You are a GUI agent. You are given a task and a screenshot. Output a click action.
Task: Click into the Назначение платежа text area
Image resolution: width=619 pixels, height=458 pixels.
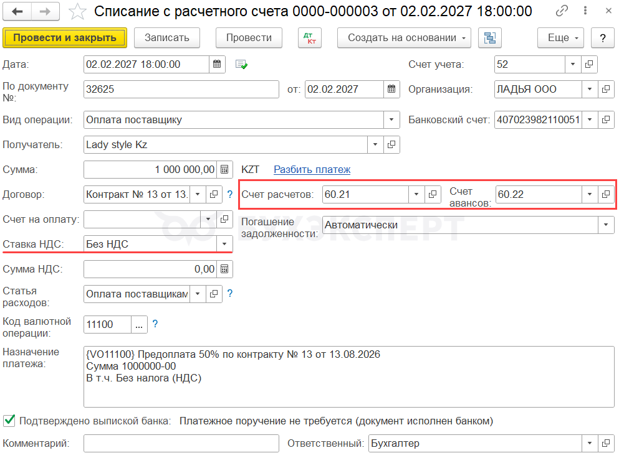point(349,377)
